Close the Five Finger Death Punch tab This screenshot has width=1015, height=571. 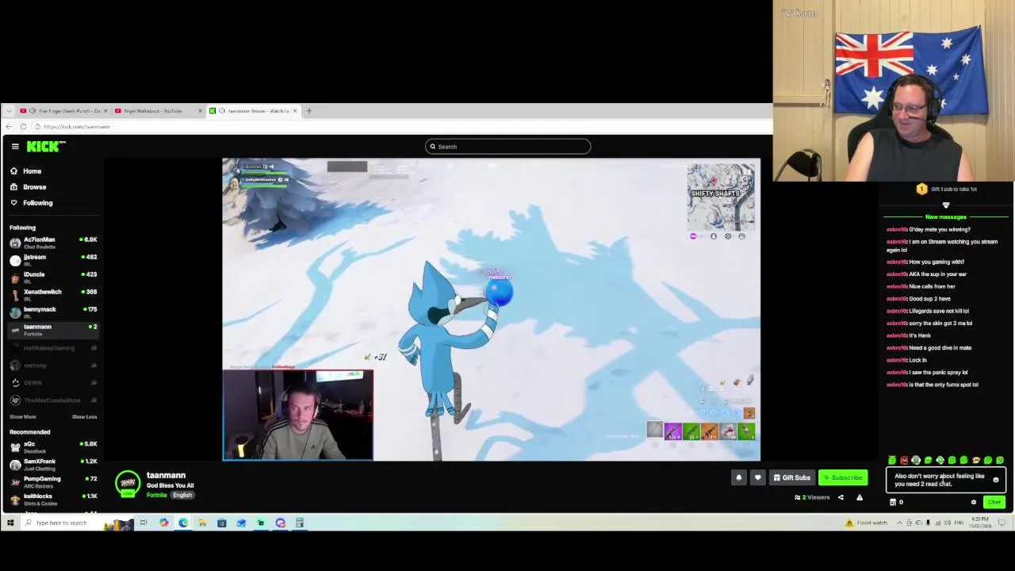tap(105, 111)
